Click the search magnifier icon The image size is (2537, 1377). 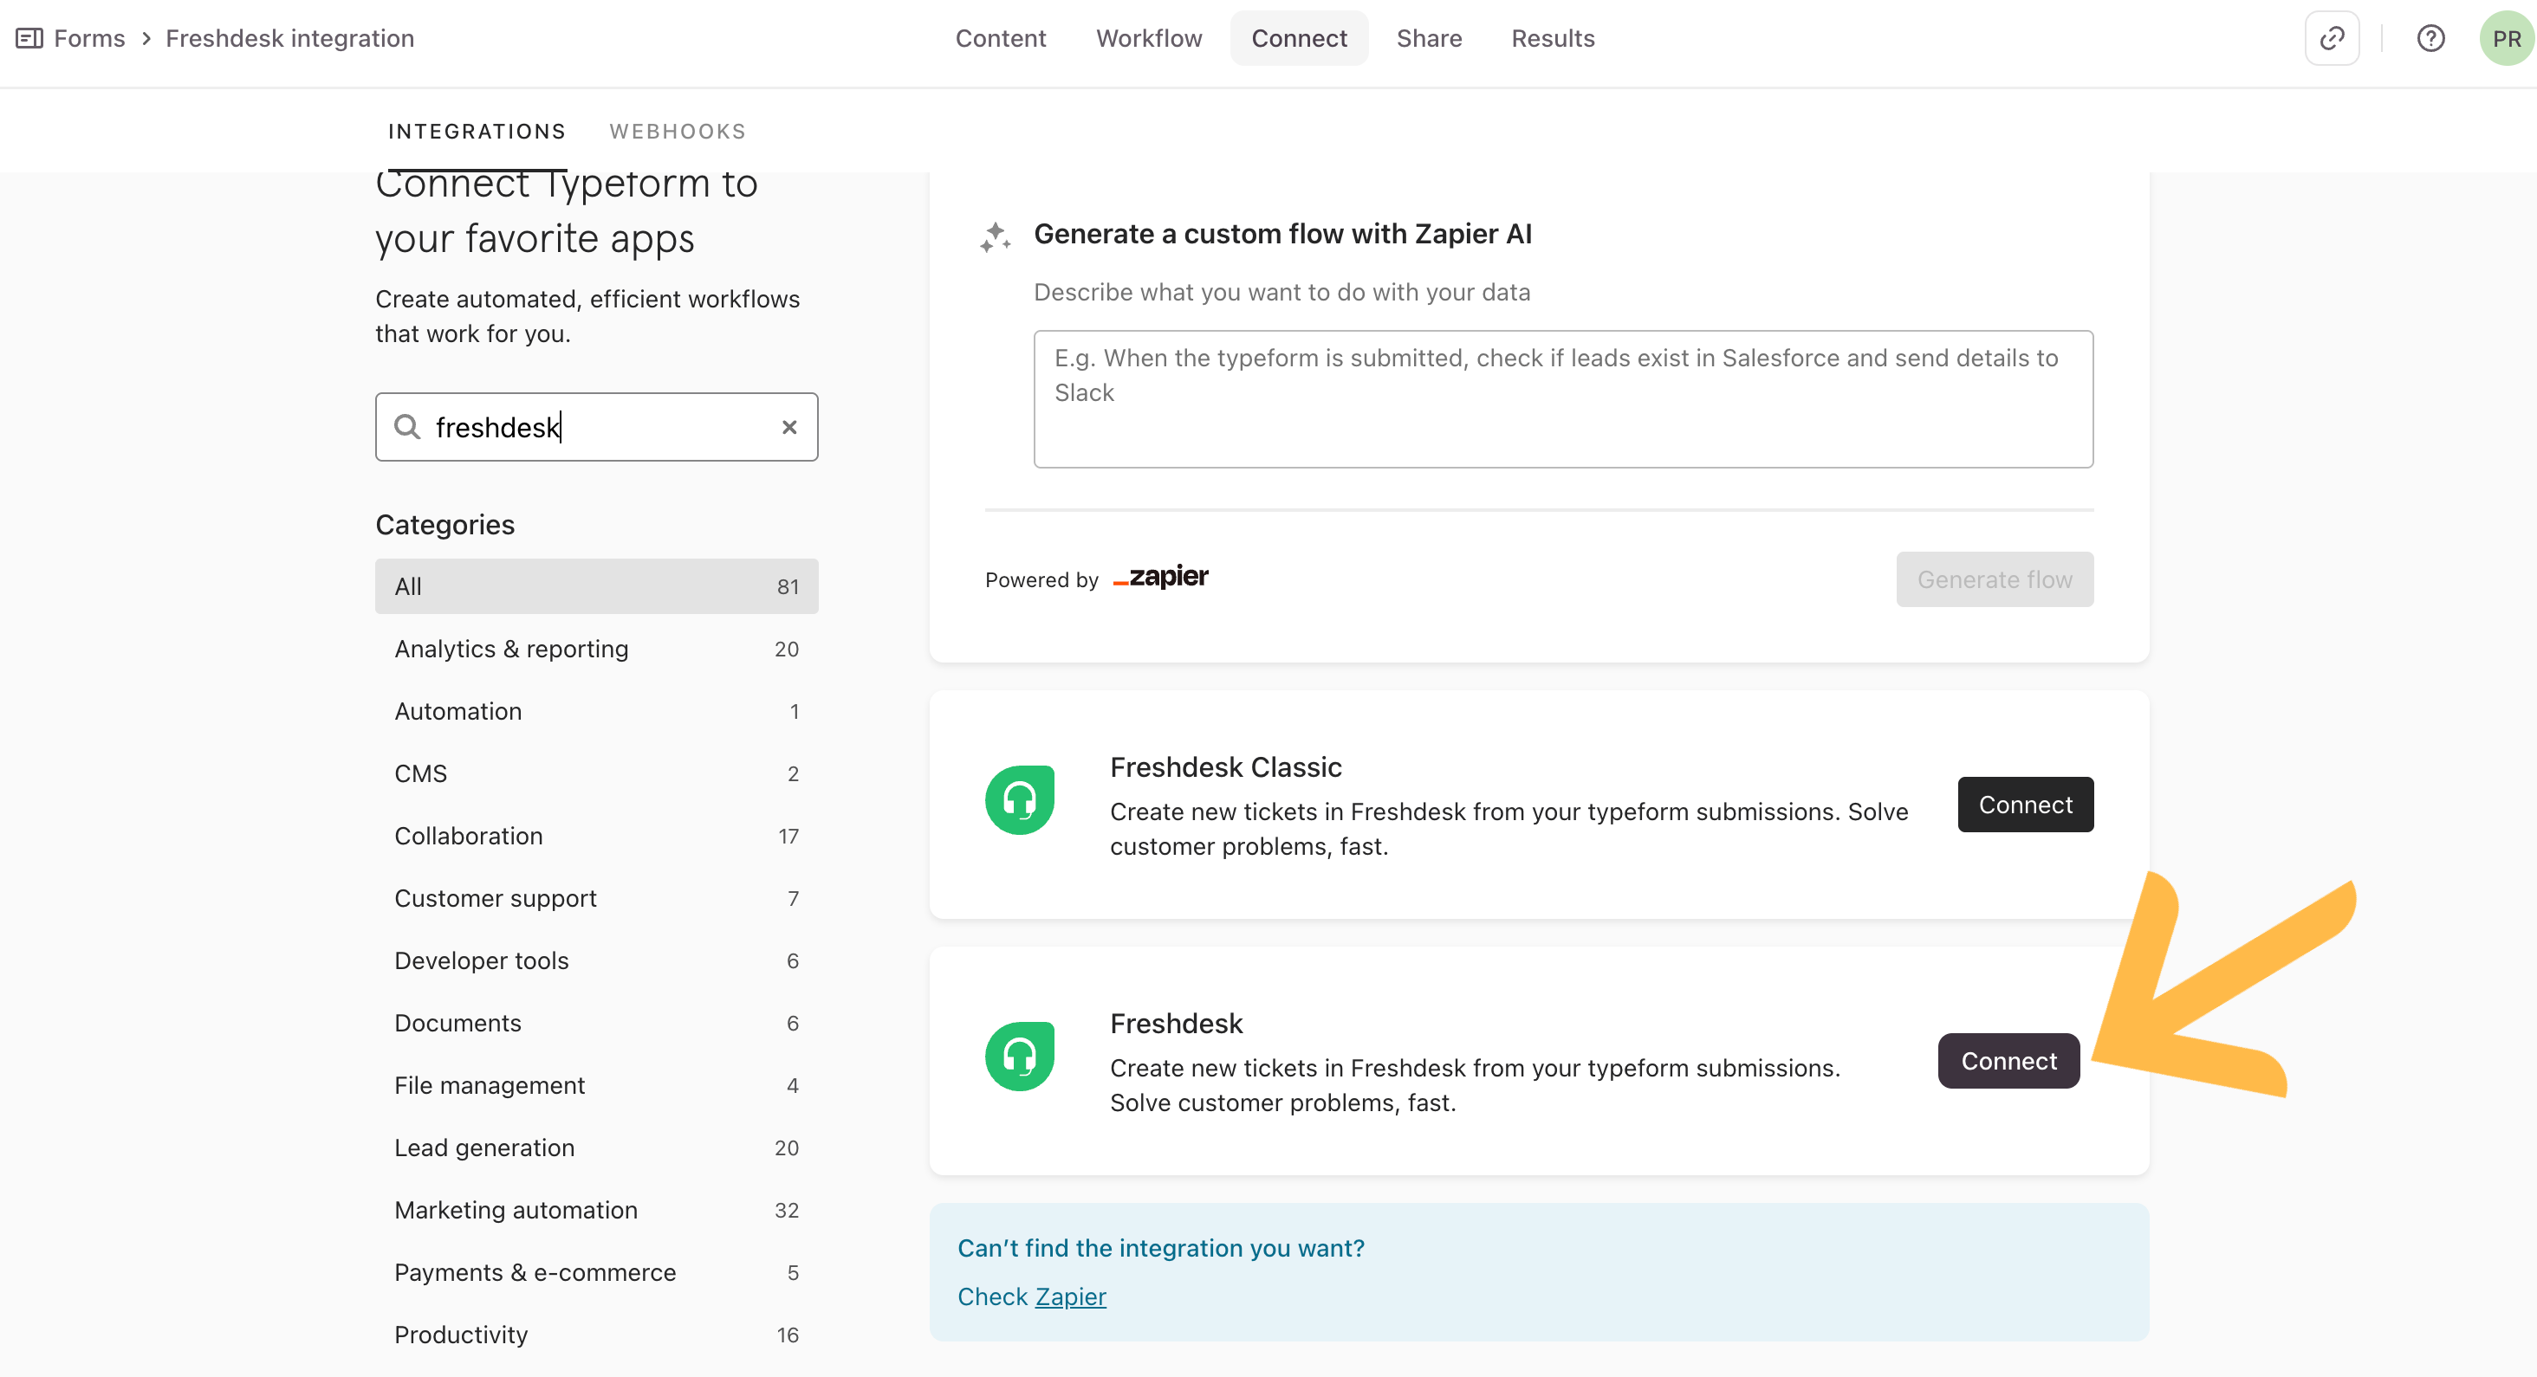[408, 426]
